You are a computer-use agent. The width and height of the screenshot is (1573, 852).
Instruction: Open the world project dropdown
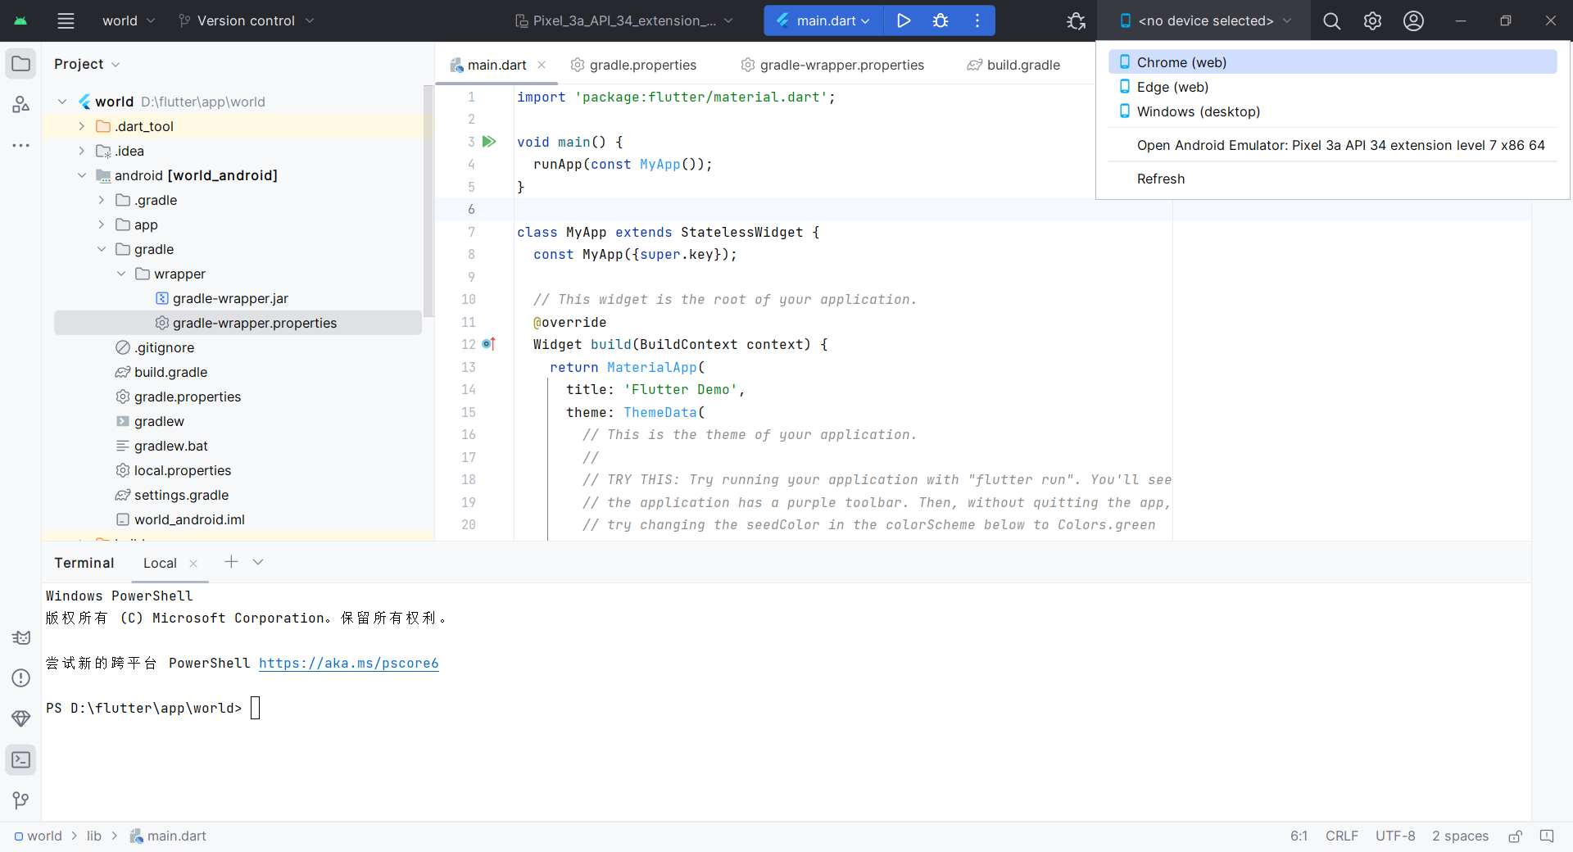click(x=128, y=20)
